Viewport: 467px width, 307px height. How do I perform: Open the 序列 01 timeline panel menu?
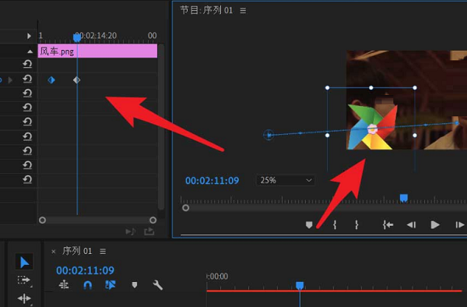[x=103, y=252]
